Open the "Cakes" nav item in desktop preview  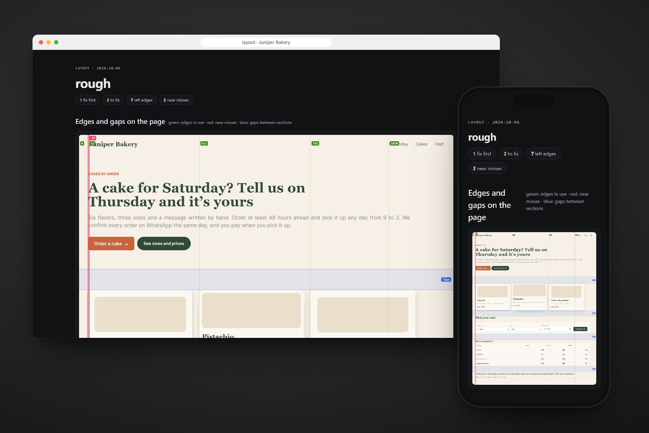[421, 144]
